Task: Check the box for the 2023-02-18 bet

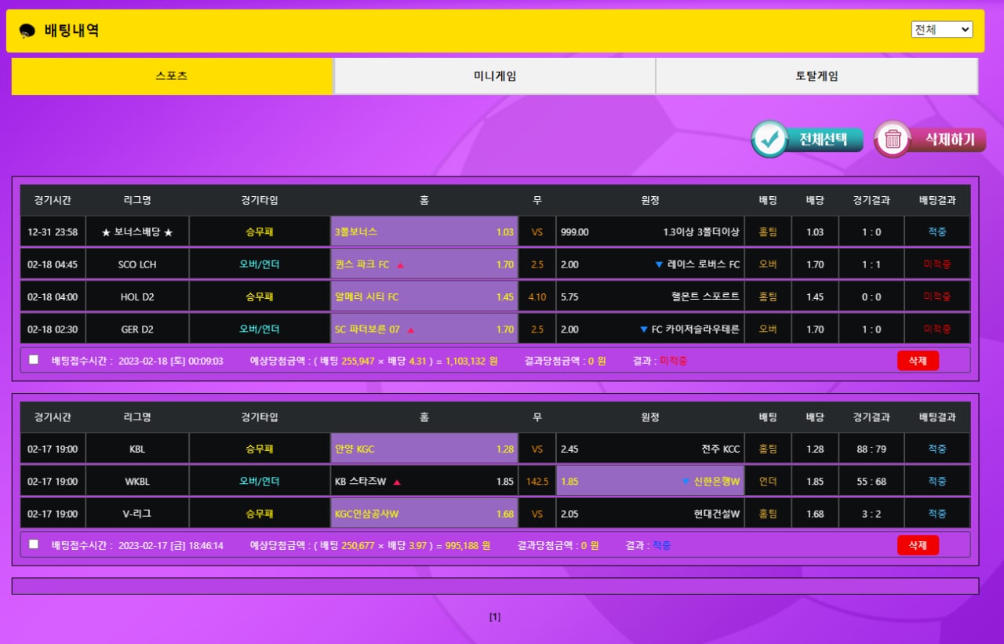Action: pyautogui.click(x=34, y=360)
